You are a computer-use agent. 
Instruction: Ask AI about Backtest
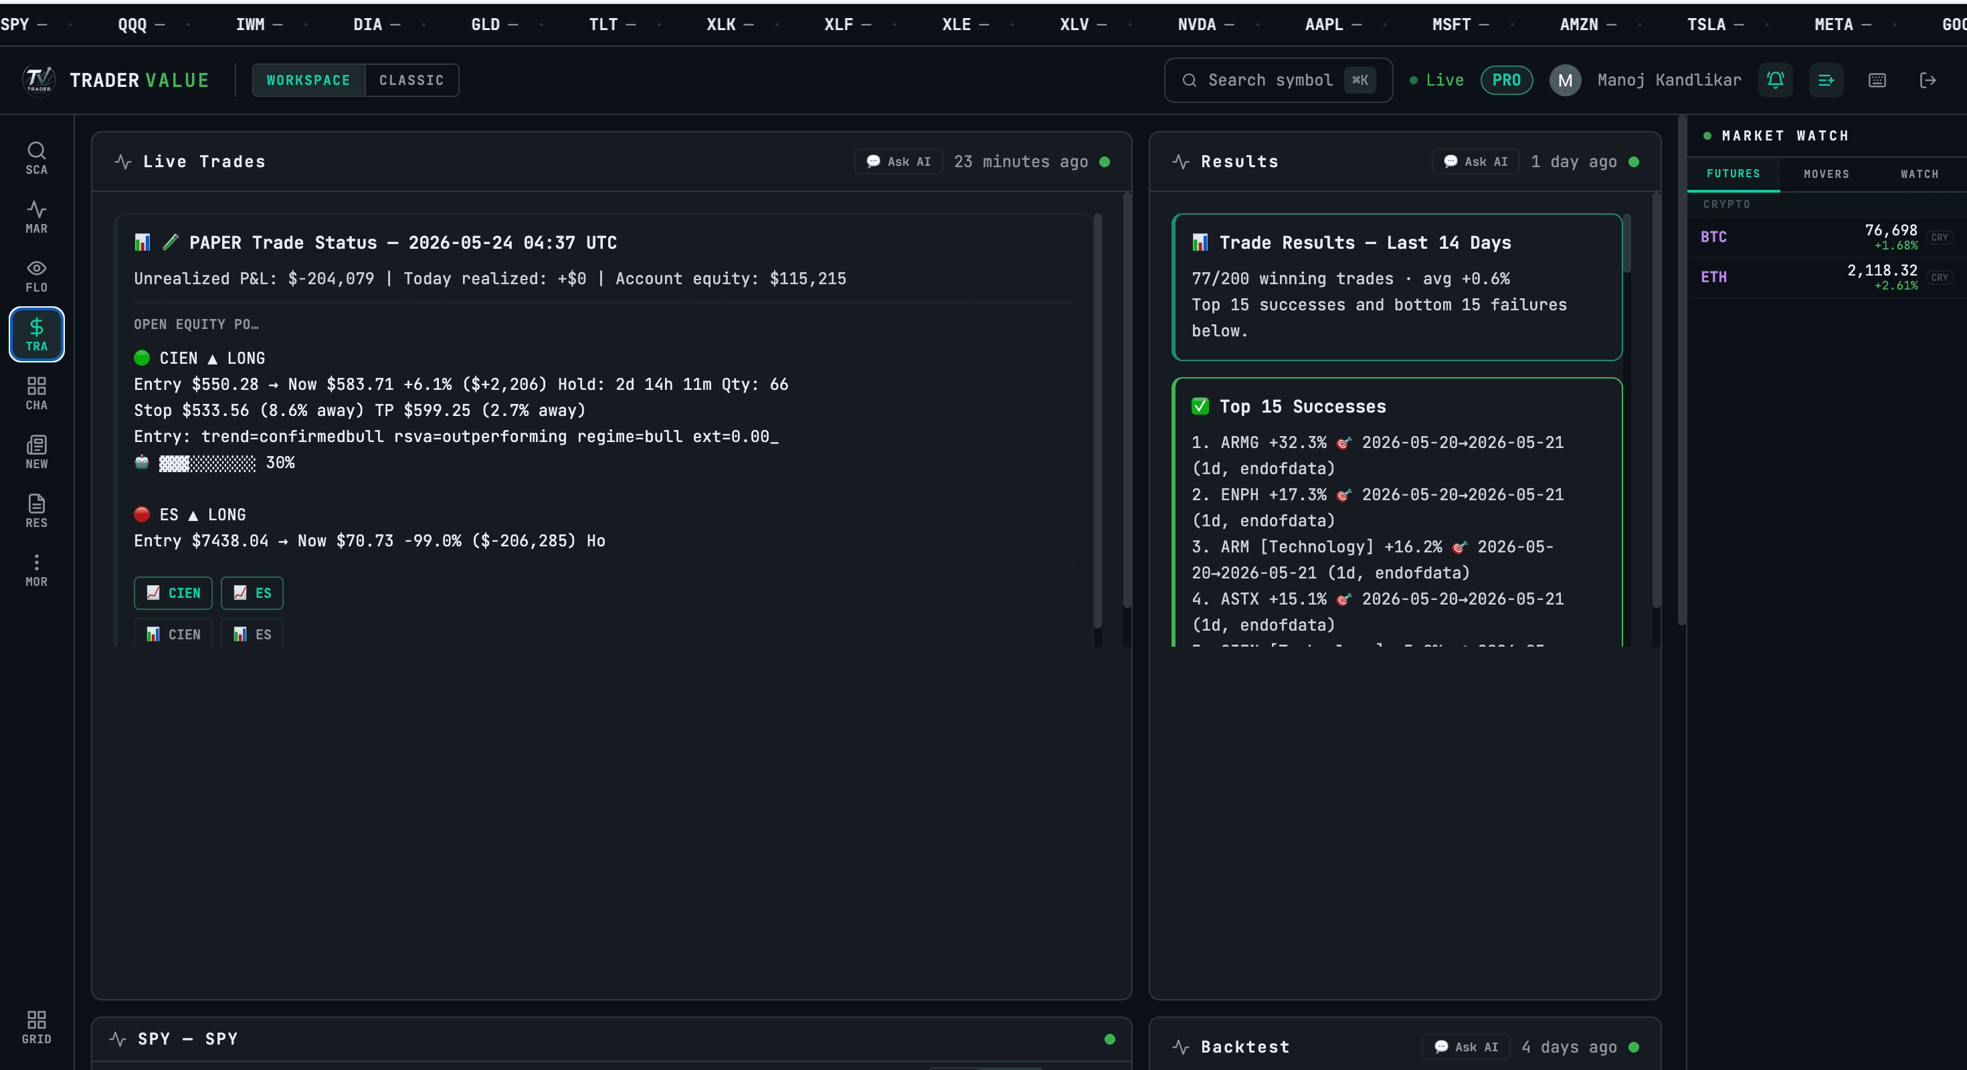(1465, 1047)
